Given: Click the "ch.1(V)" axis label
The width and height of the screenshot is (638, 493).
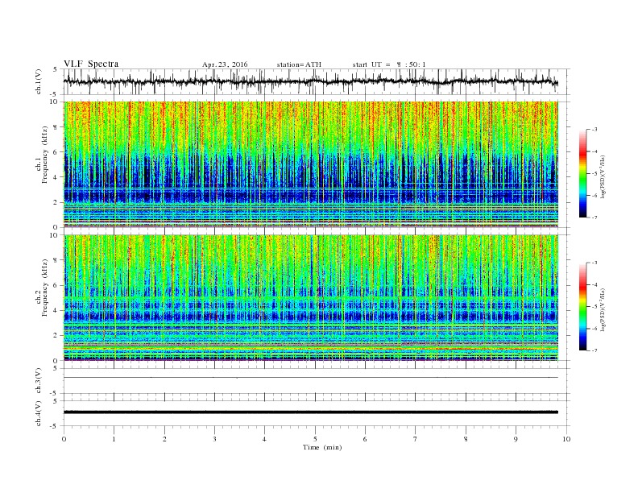Looking at the screenshot, I should click(x=39, y=81).
